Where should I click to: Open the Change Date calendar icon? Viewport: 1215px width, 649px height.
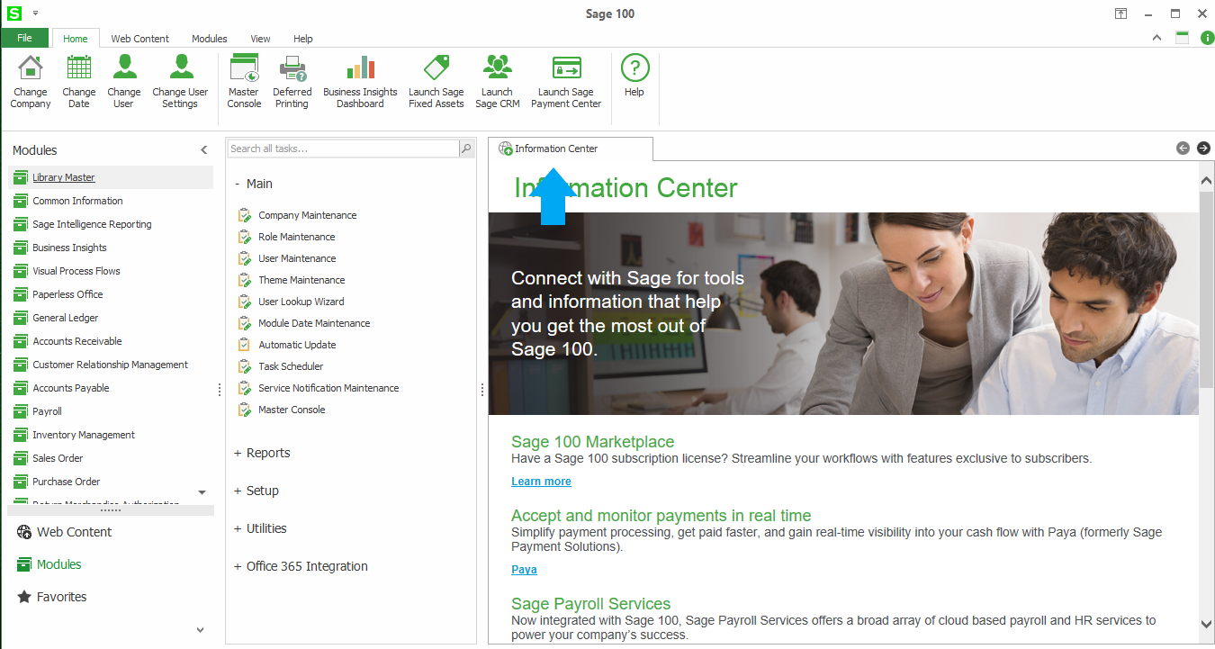(79, 82)
